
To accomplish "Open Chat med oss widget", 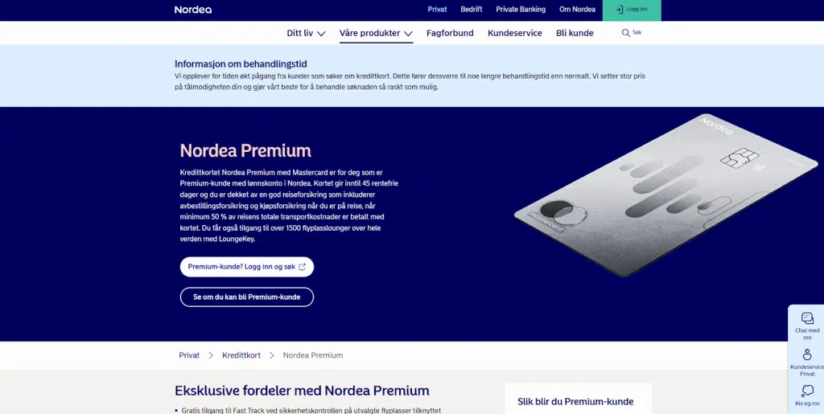I will [x=807, y=326].
